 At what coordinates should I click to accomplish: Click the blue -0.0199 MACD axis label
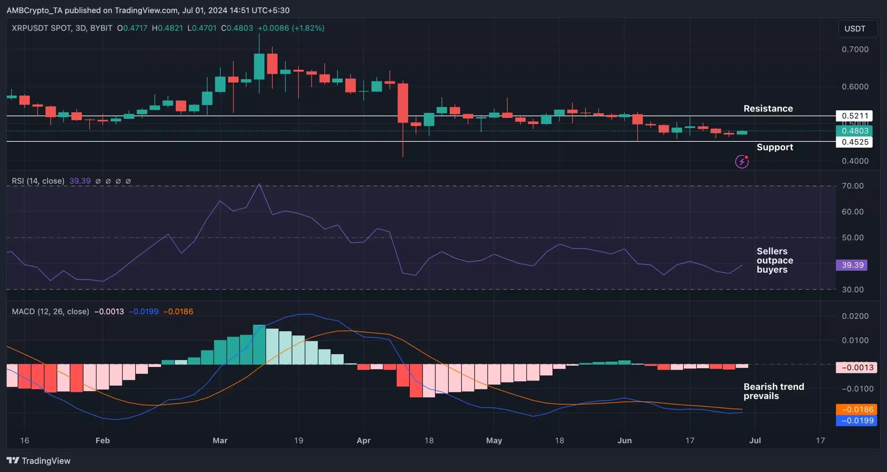click(857, 421)
